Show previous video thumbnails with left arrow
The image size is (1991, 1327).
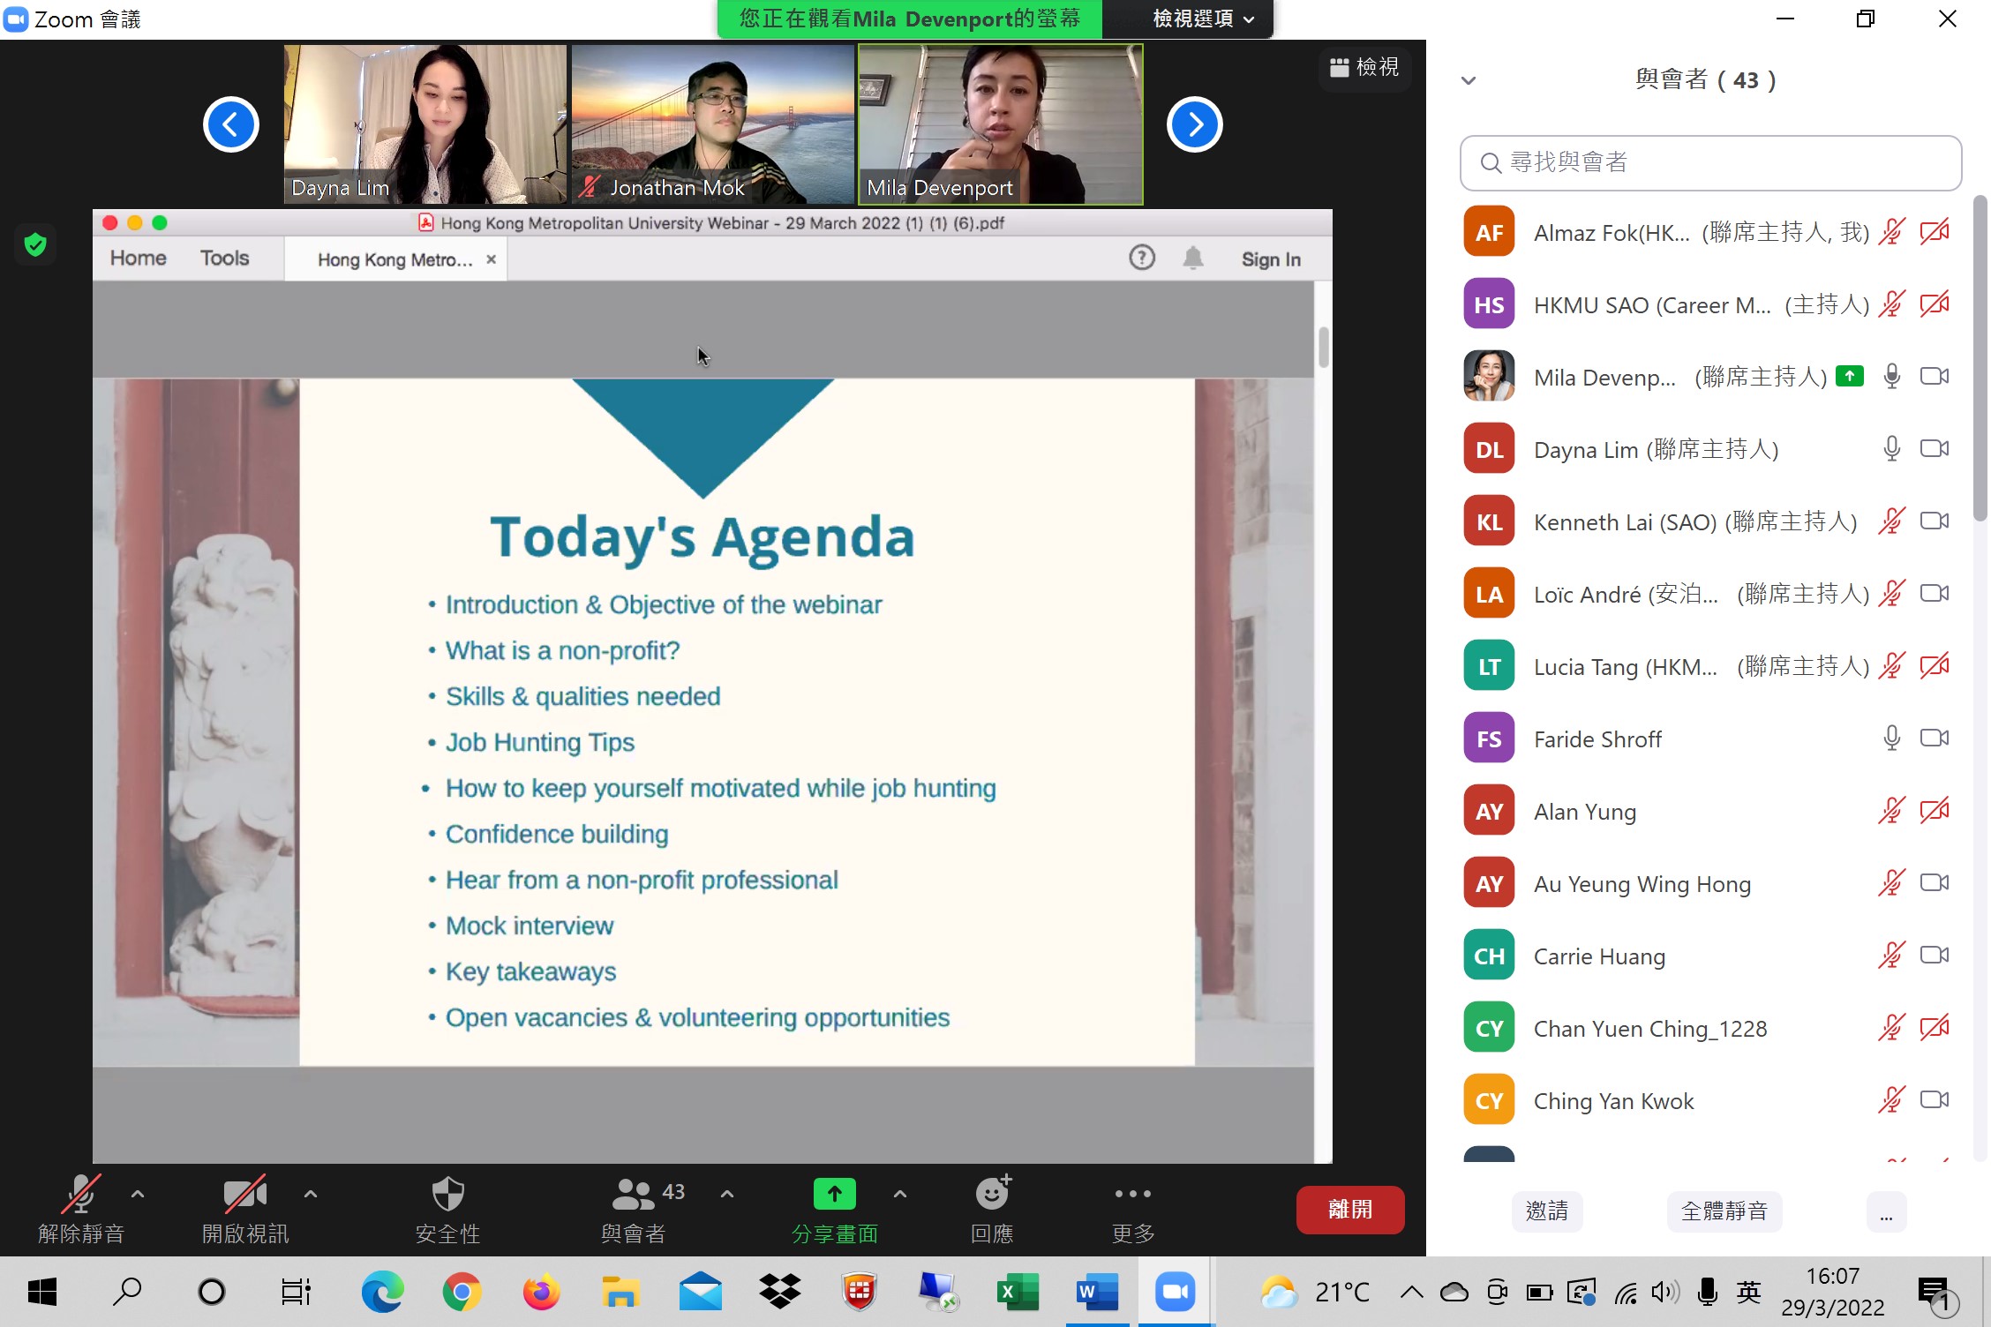click(x=231, y=124)
